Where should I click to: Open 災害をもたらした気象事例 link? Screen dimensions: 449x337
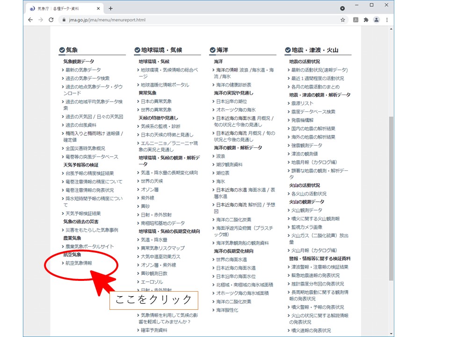[92, 230]
